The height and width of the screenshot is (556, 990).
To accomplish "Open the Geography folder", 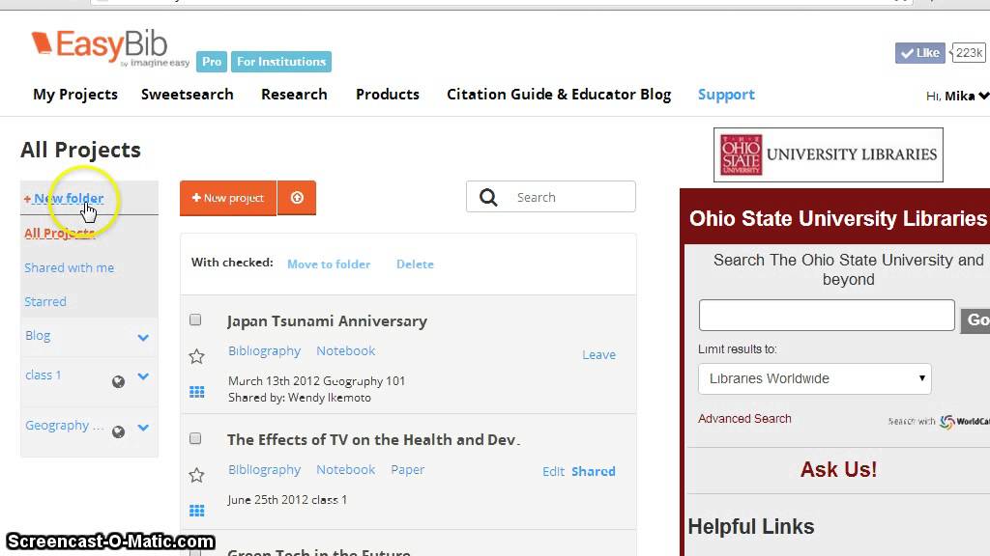I will tap(65, 426).
